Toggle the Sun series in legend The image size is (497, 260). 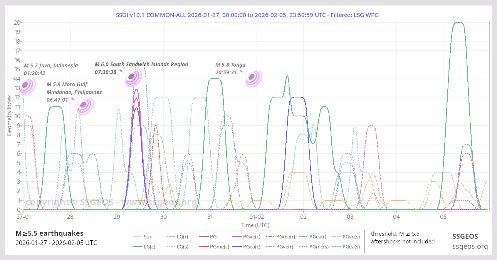143,237
